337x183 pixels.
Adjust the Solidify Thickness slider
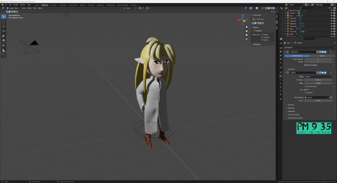point(319,80)
